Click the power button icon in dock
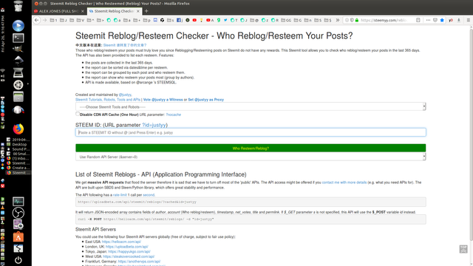Viewport: 473px width, 266px height. (x=18, y=259)
